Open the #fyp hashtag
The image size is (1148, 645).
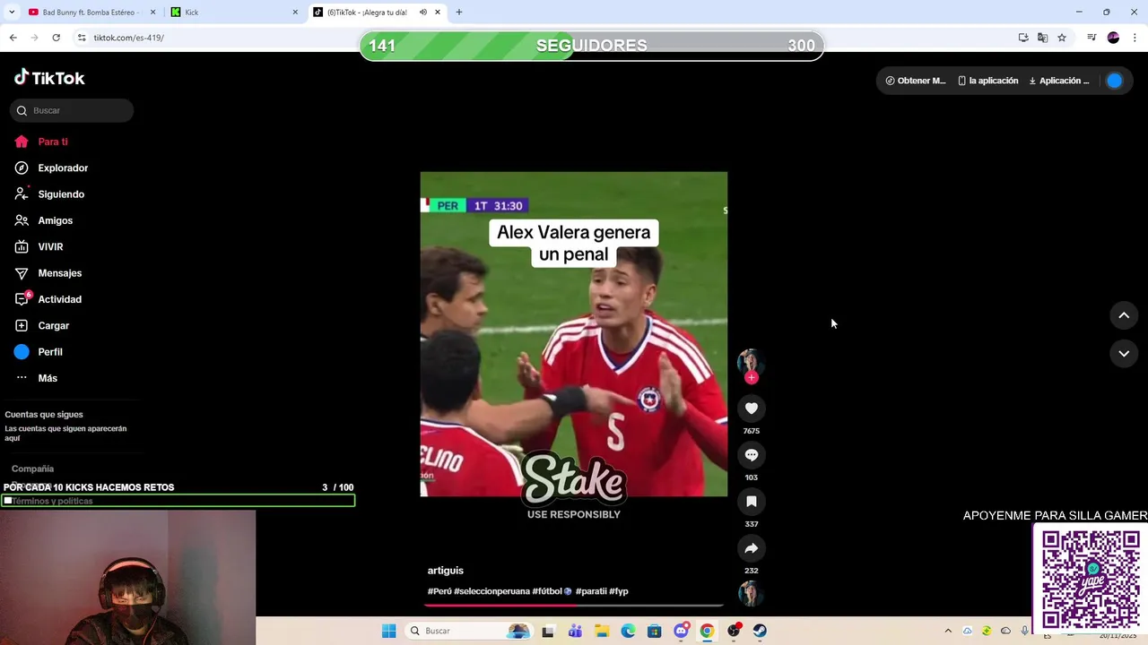[x=619, y=591]
